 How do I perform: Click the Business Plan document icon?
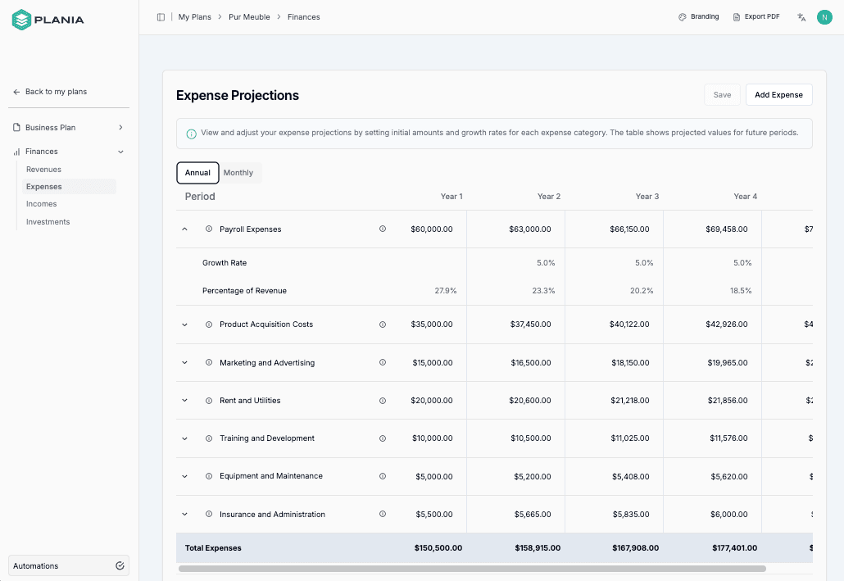pos(18,127)
